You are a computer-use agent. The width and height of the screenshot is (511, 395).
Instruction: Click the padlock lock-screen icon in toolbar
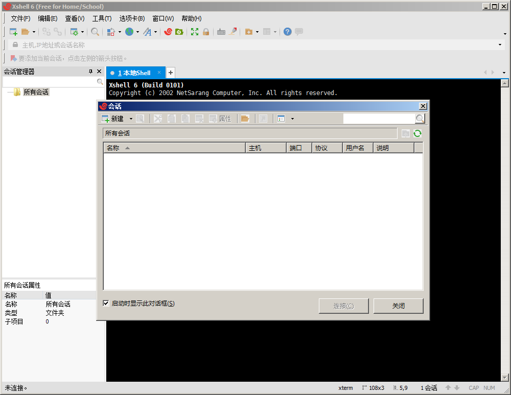click(205, 32)
